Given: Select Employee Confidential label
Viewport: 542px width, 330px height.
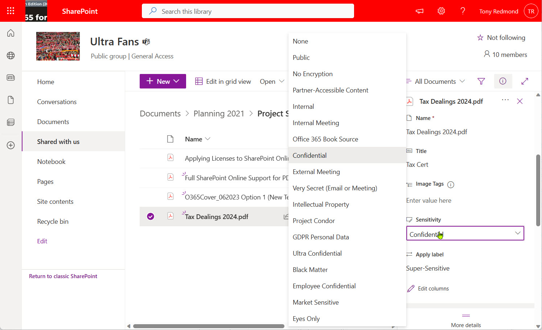Looking at the screenshot, I should [347, 286].
